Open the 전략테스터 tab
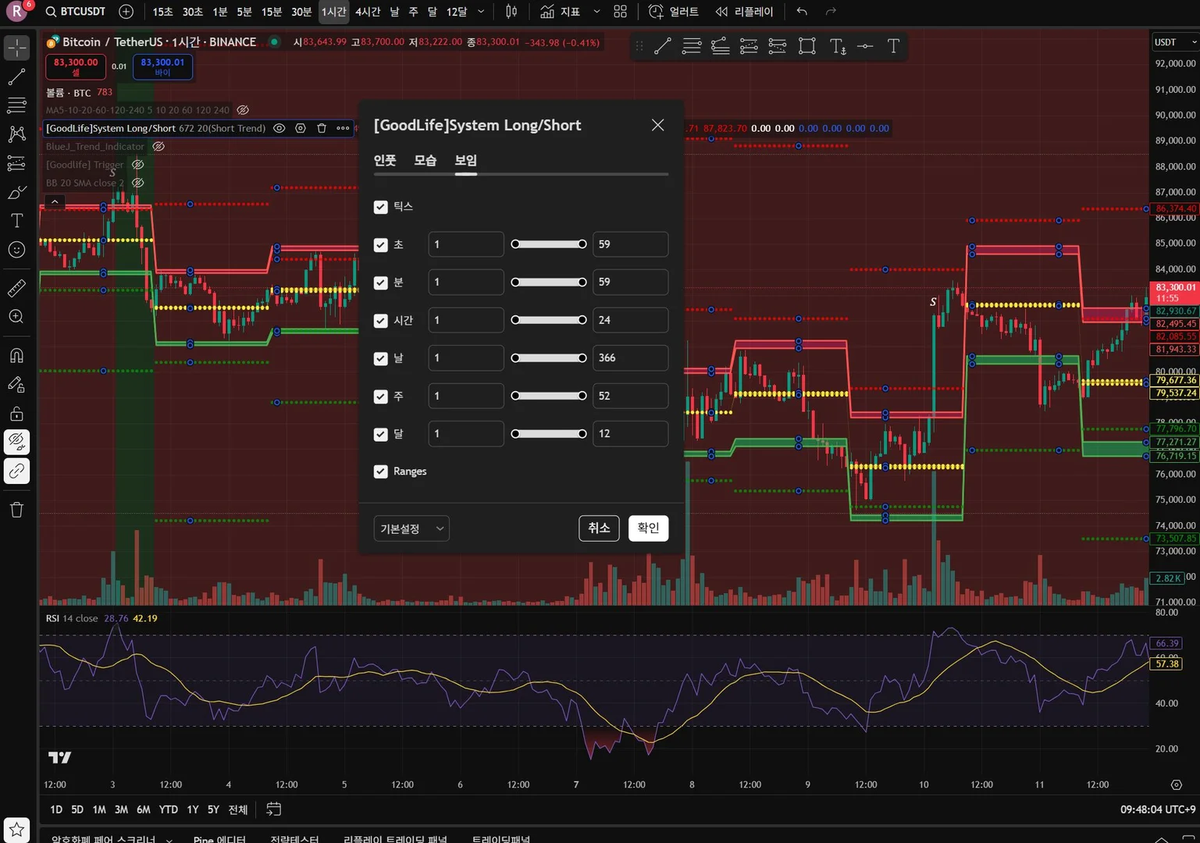1200x843 pixels. point(294,838)
